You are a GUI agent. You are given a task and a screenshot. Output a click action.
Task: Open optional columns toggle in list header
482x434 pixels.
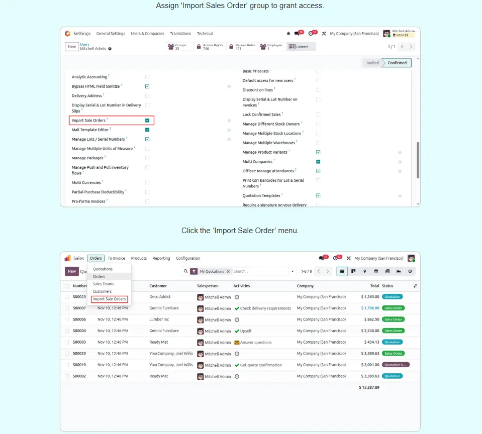[x=415, y=286]
